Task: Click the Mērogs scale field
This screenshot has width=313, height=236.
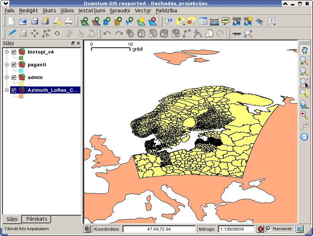Action: [236, 229]
